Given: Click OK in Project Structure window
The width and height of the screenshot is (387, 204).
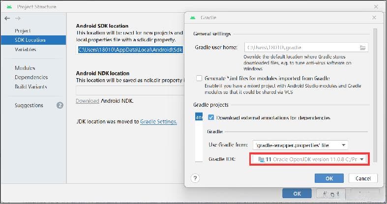Looking at the screenshot, I should 297,194.
